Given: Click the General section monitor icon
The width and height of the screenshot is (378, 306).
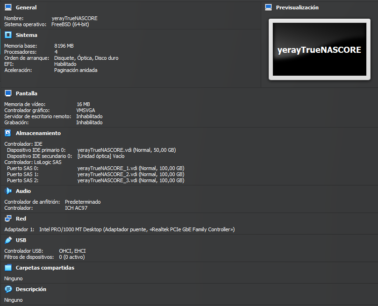Looking at the screenshot, I should point(8,7).
